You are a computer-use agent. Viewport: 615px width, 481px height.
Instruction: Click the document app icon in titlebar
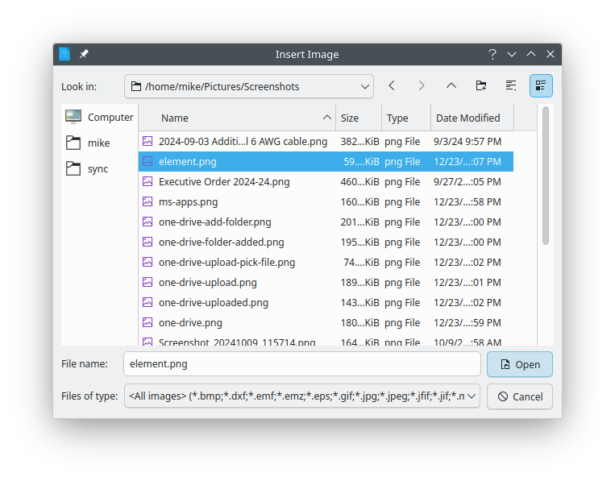click(64, 54)
